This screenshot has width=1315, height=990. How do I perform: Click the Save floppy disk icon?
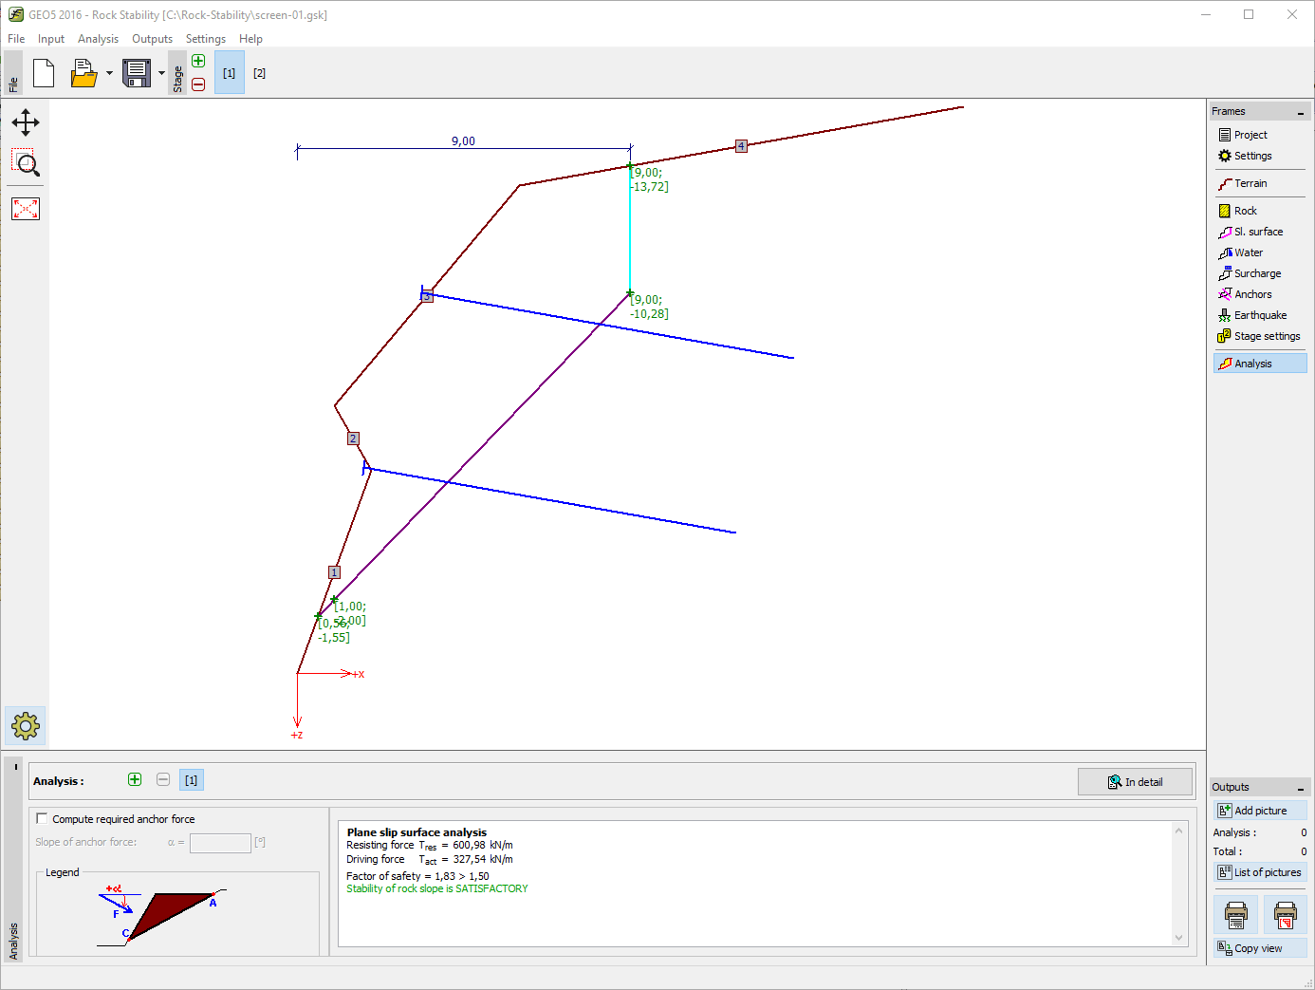point(137,73)
